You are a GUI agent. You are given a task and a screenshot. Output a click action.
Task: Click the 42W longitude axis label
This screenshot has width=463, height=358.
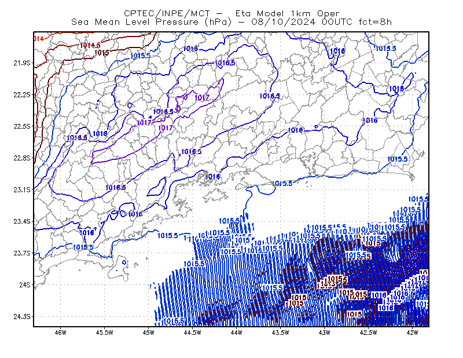click(412, 333)
